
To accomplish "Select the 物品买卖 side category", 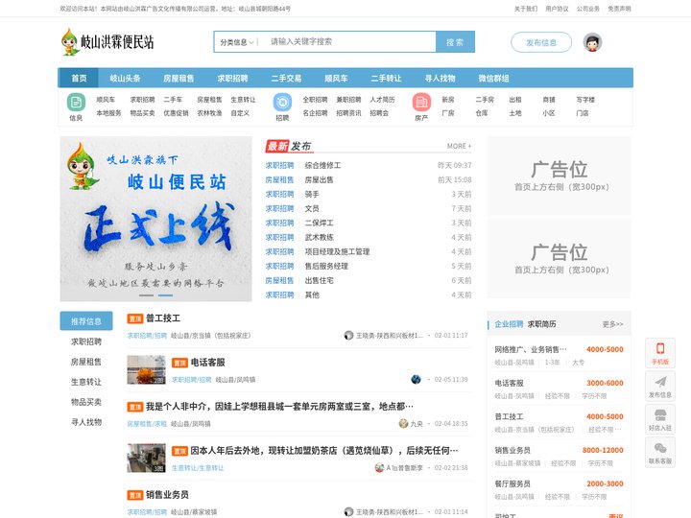I will click(x=86, y=402).
